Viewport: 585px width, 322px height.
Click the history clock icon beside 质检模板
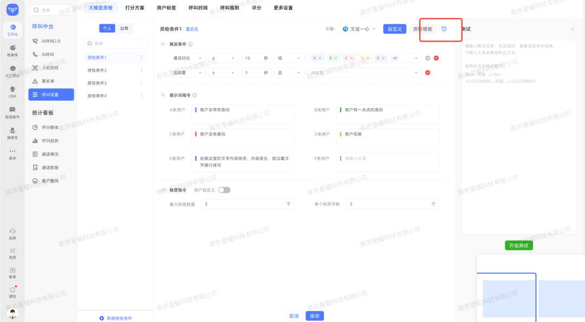click(x=444, y=29)
